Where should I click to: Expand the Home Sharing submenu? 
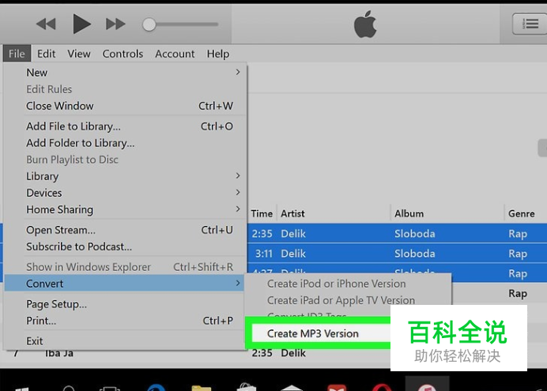click(x=125, y=209)
